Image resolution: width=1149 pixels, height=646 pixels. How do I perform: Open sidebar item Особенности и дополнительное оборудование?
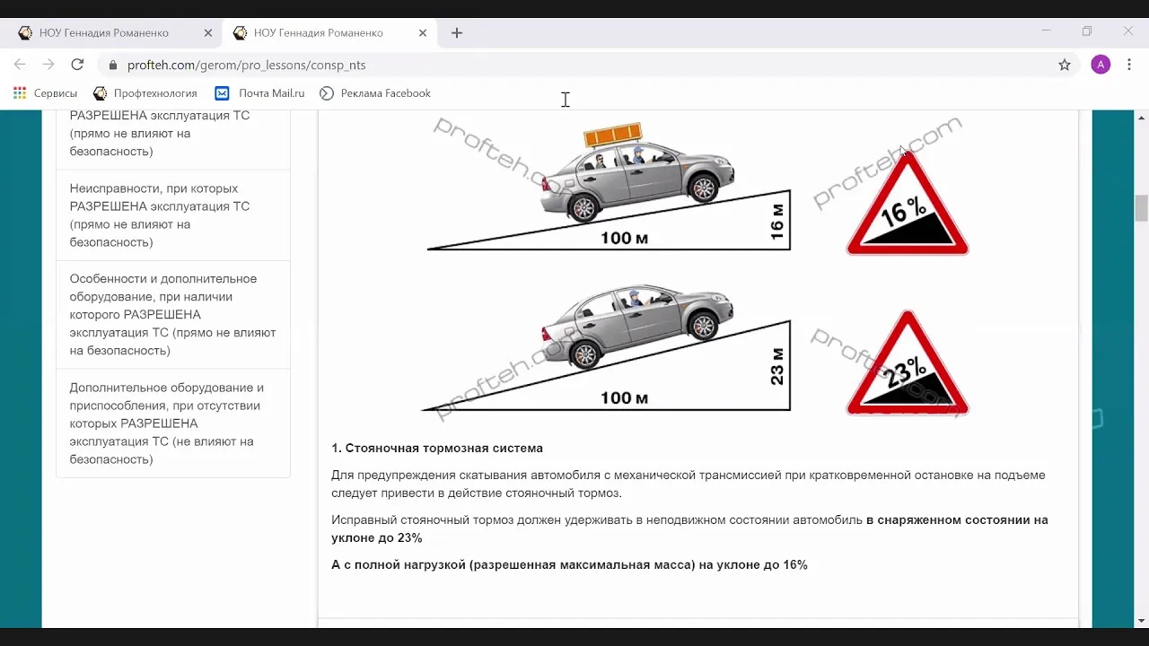(x=173, y=315)
